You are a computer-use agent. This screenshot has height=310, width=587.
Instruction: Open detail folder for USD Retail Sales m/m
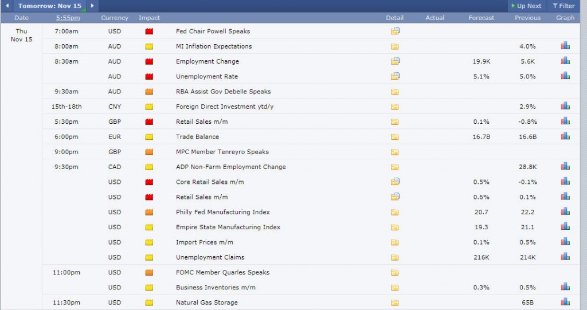(x=395, y=197)
